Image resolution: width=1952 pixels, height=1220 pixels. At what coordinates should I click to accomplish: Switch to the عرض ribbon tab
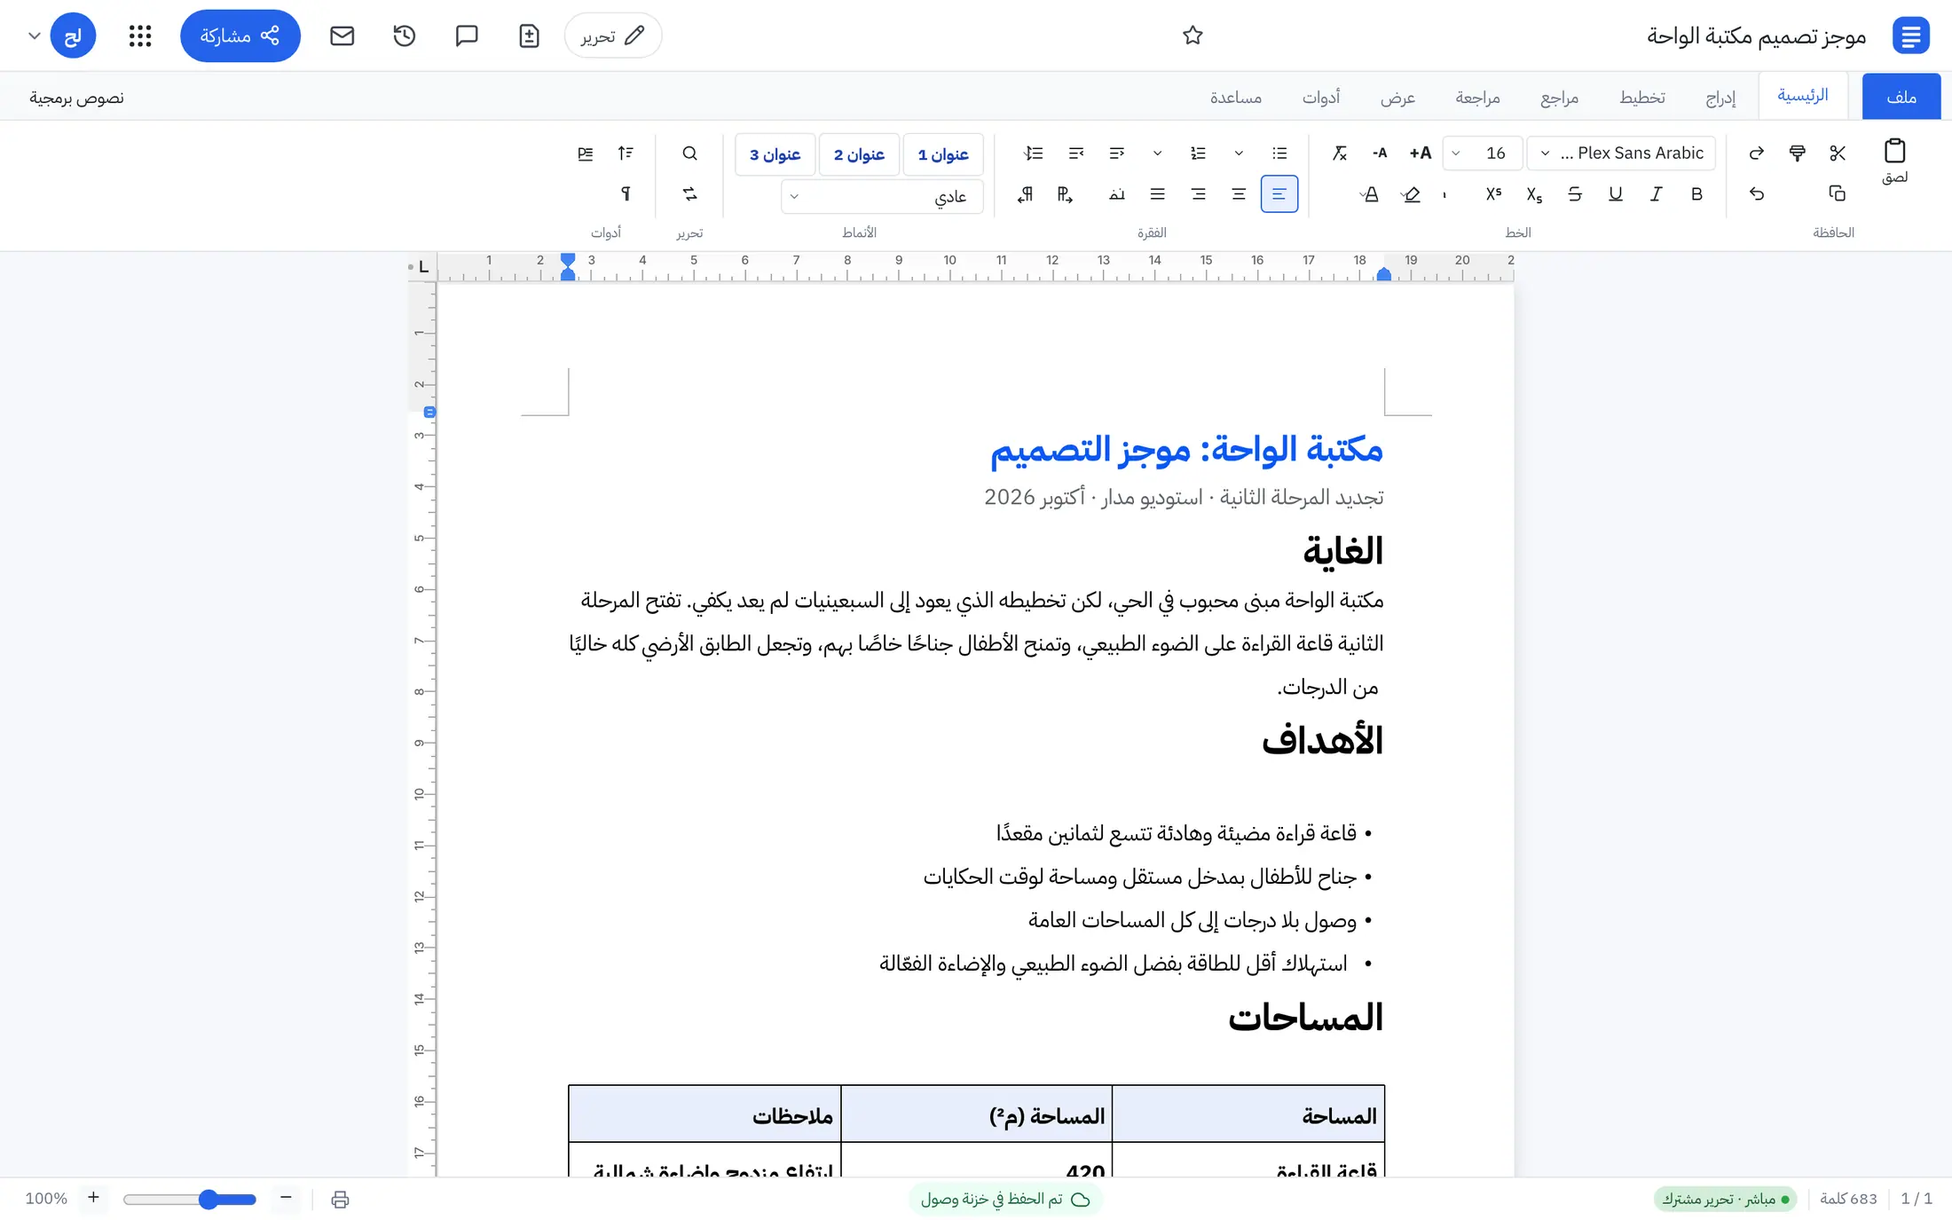pyautogui.click(x=1397, y=98)
